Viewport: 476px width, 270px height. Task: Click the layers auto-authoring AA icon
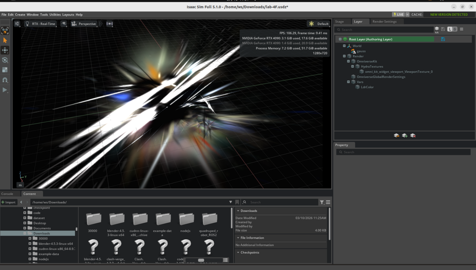click(x=437, y=30)
